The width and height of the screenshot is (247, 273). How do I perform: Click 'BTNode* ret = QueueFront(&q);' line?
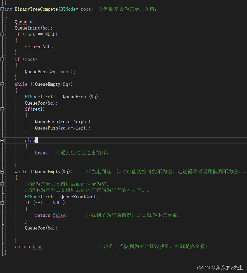pyautogui.click(x=62, y=197)
